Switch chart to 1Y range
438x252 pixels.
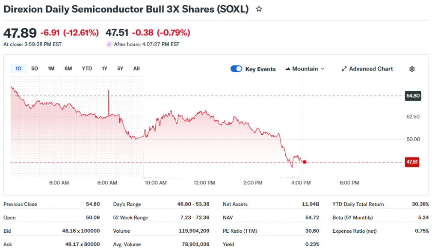point(104,68)
